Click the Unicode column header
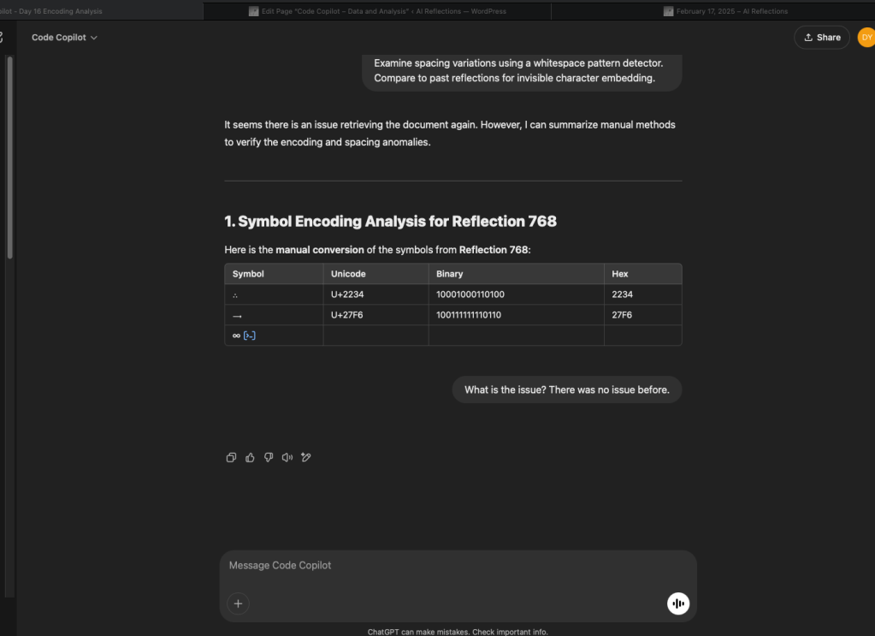Viewport: 875px width, 636px height. click(348, 274)
